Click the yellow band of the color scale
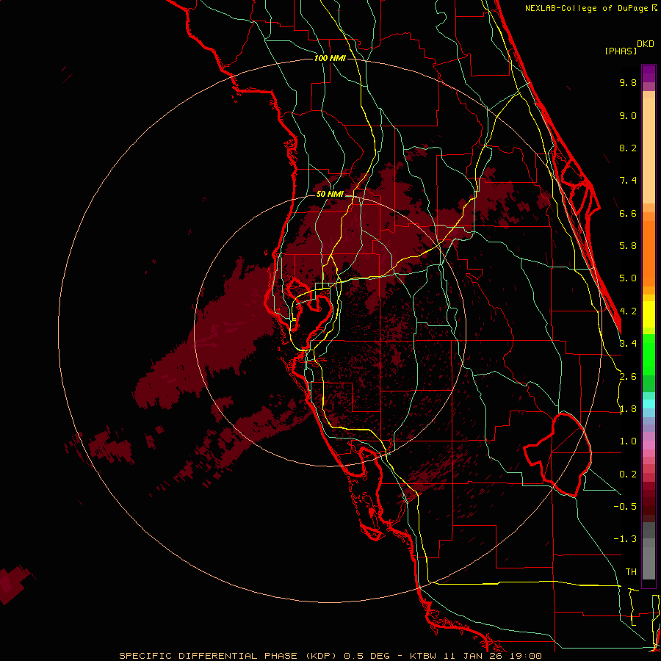This screenshot has width=661, height=661. [x=649, y=314]
